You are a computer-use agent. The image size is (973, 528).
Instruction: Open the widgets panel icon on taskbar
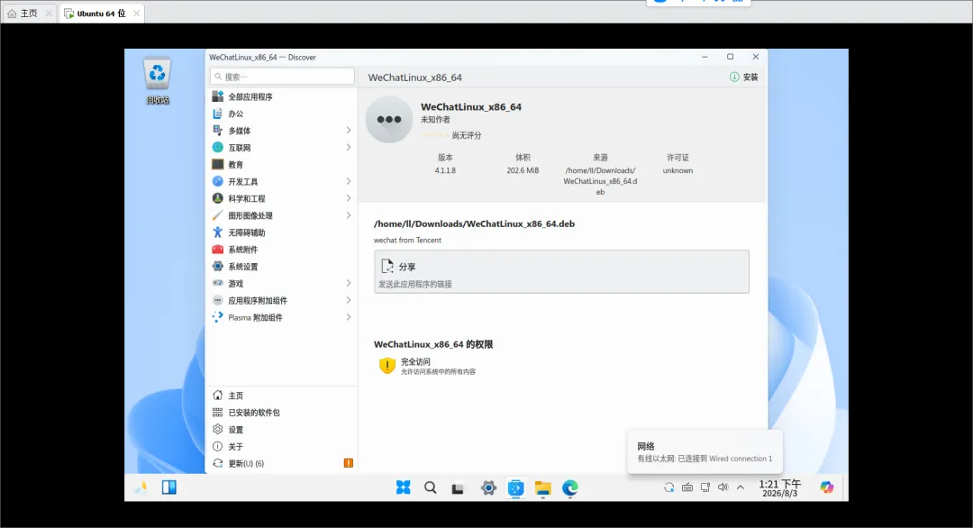click(168, 487)
